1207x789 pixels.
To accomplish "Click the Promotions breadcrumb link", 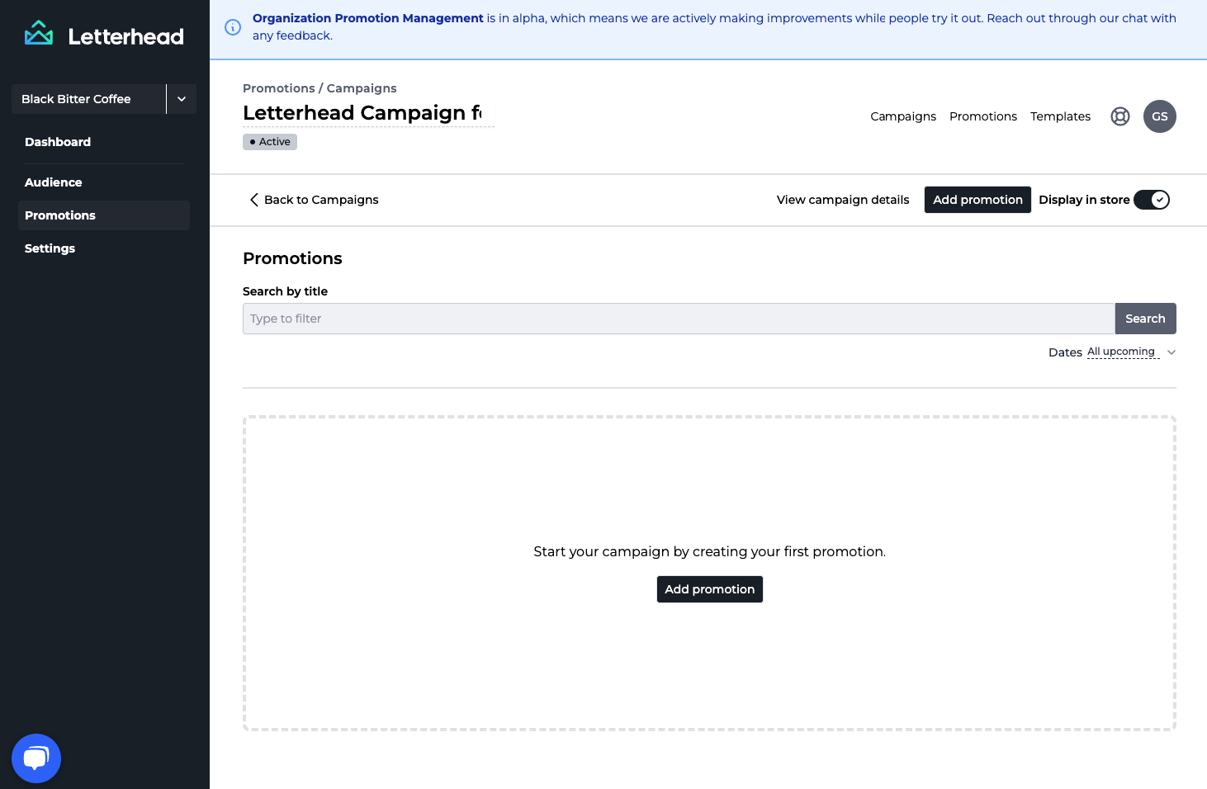I will coord(279,88).
